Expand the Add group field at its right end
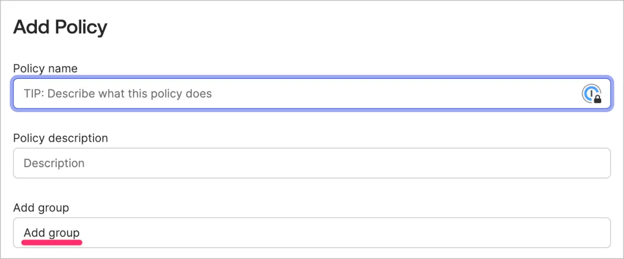 [x=593, y=233]
